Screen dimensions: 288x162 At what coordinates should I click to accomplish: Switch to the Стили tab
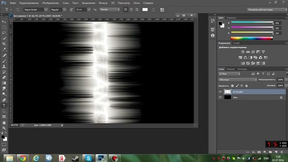(236, 43)
